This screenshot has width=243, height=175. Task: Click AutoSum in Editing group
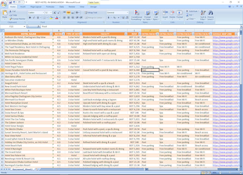[x=192, y=11]
